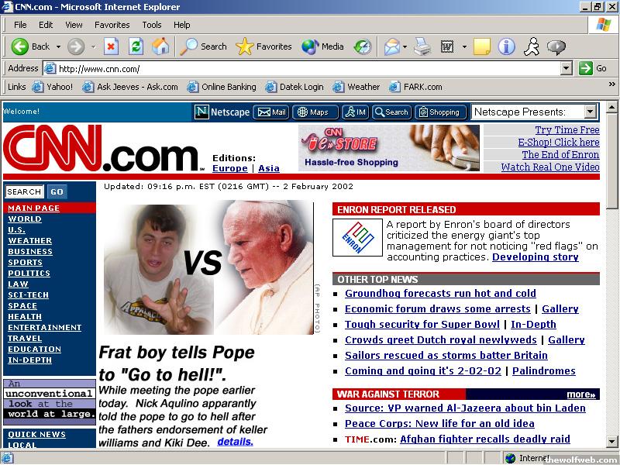Open the address bar URL dropdown
The height and width of the screenshot is (465, 620).
(566, 68)
